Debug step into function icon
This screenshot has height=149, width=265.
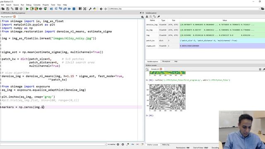60,9
